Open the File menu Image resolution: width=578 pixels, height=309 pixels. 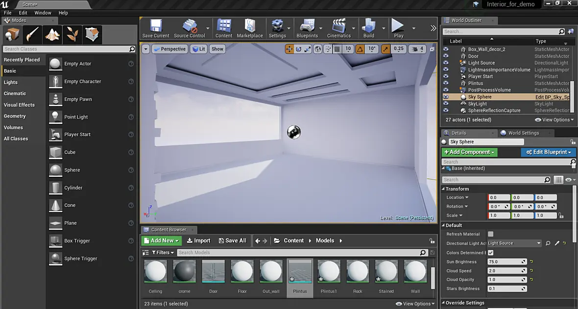point(8,13)
